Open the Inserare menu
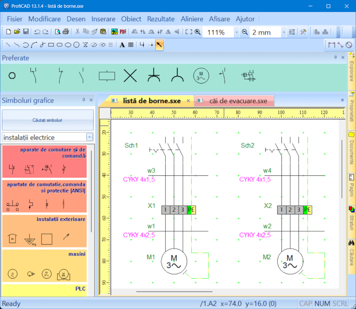 point(103,19)
